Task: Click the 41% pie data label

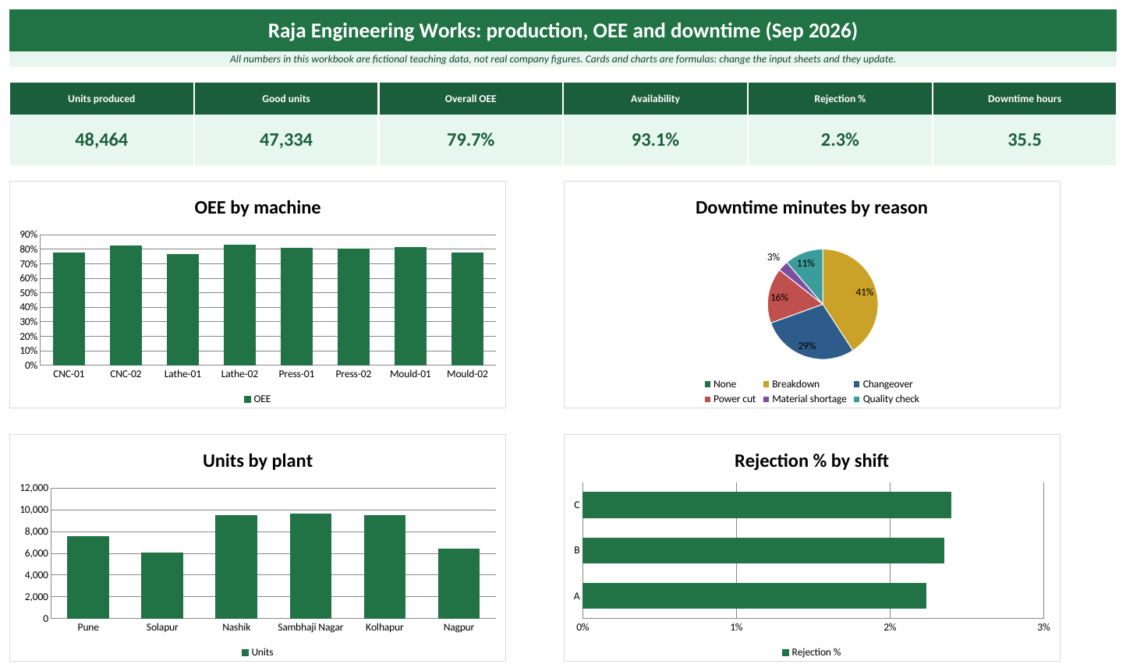Action: 865,292
